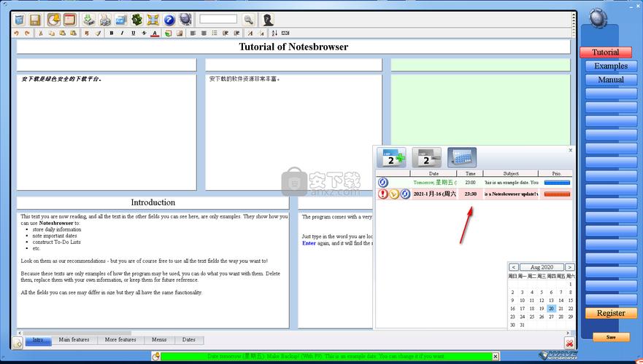Click the printer icon
This screenshot has height=364, width=643.
tap(105, 20)
